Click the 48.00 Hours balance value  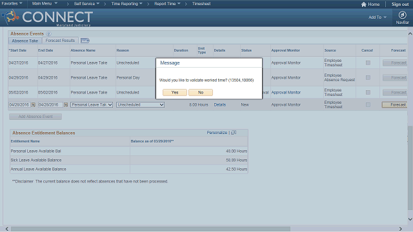[x=237, y=151]
